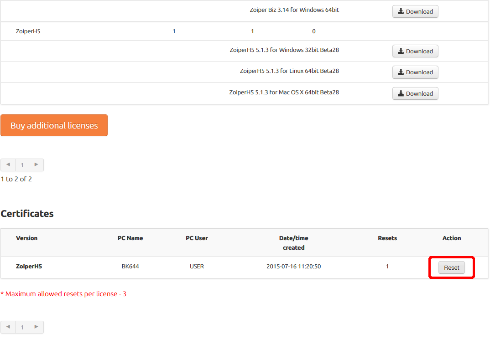Download ZoiperH5 5.1.3 for Linux 64bit

(x=415, y=72)
